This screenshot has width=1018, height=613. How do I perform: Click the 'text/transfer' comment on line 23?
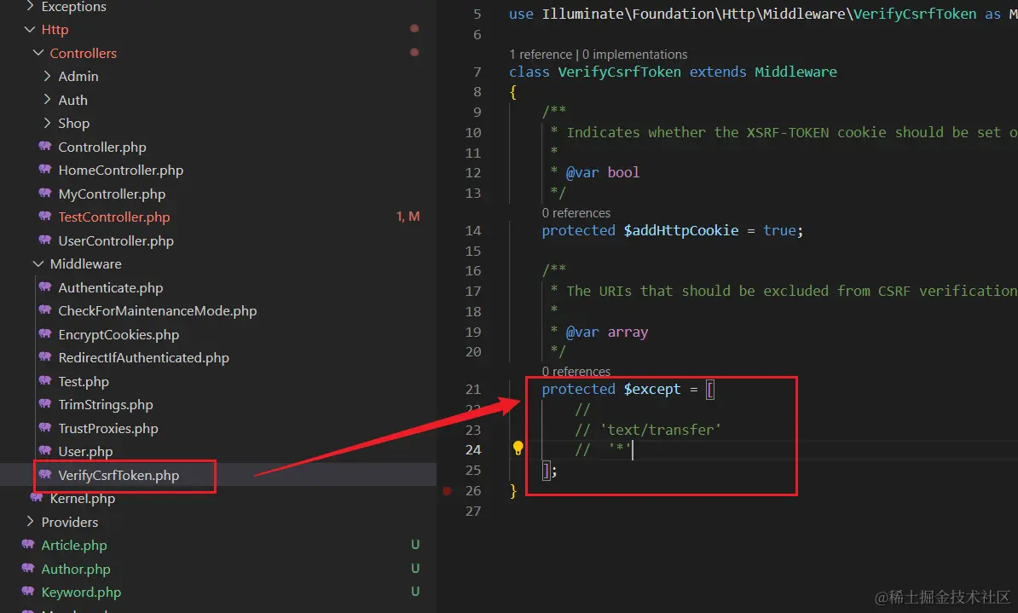tap(660, 430)
